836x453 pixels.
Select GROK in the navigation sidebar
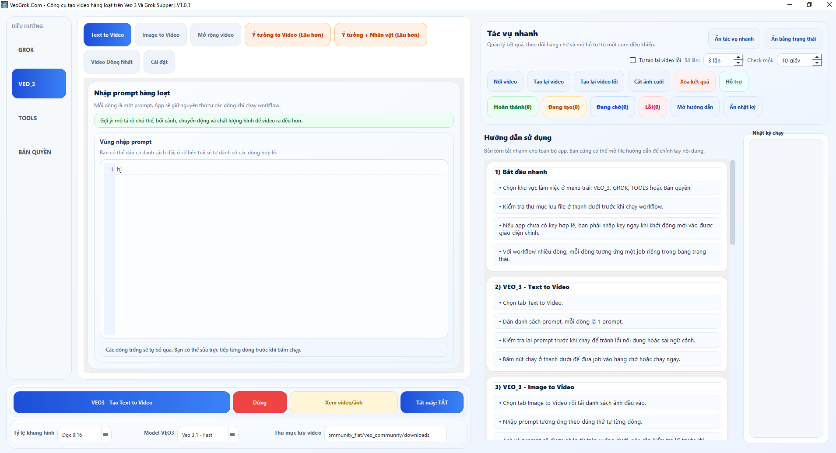(26, 50)
